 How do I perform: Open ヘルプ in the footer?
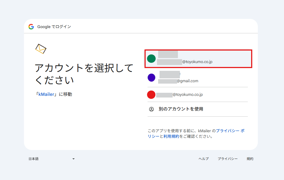coord(204,159)
